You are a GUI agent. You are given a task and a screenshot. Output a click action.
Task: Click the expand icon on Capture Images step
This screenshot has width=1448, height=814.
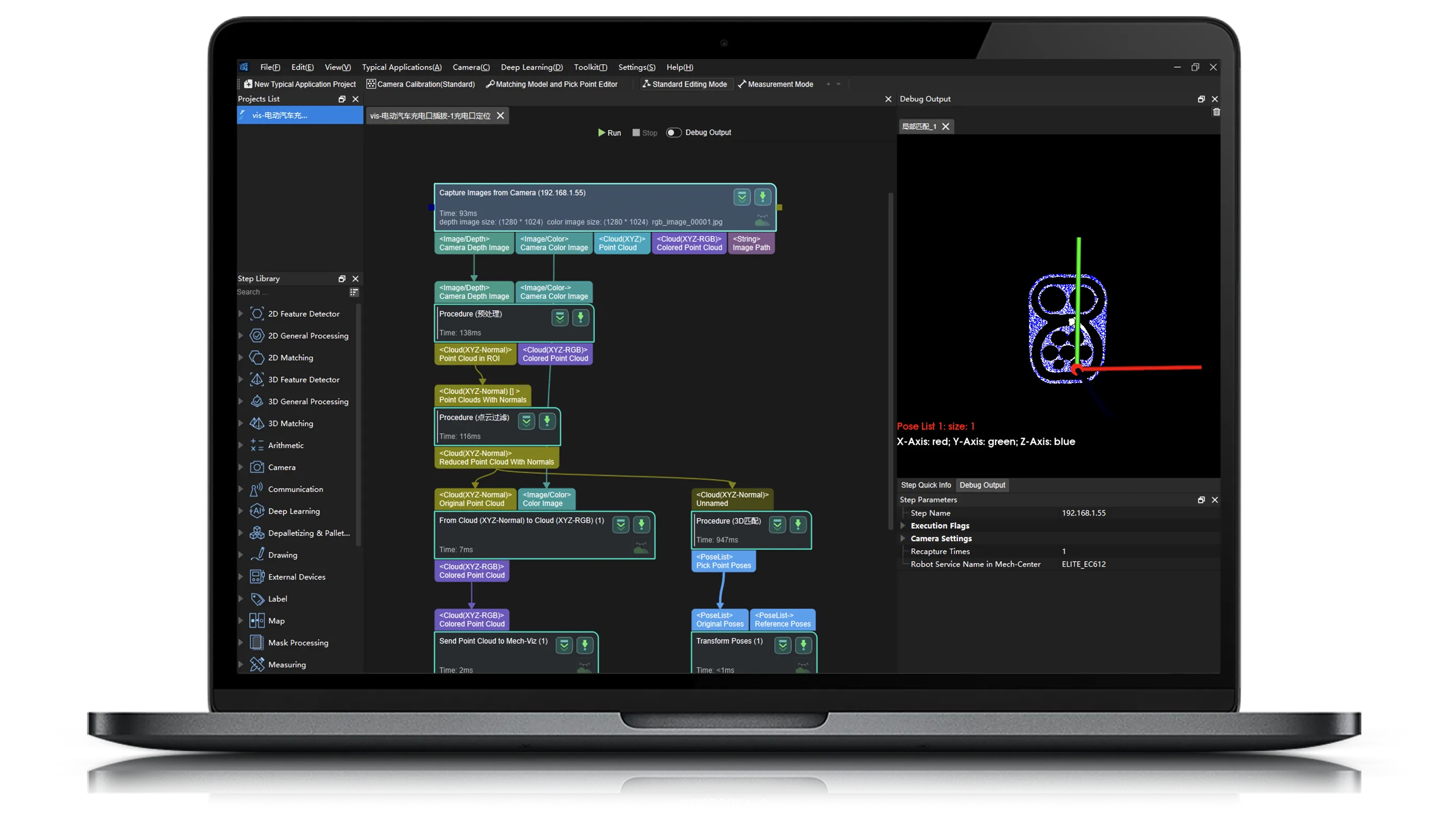pyautogui.click(x=742, y=197)
